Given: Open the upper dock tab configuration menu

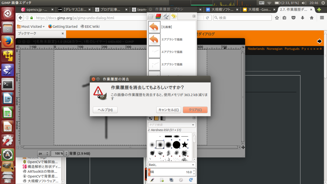Looking at the screenshot, I should [x=194, y=16].
